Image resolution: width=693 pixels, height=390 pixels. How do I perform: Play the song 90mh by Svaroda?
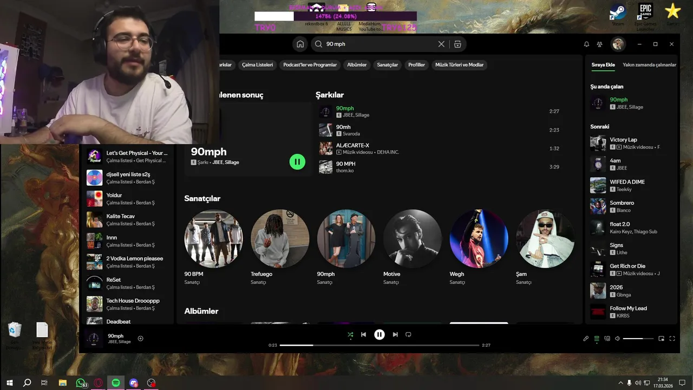click(439, 130)
